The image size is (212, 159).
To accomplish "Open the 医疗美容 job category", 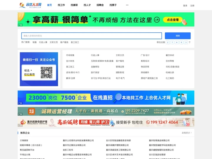I will coord(95,72).
